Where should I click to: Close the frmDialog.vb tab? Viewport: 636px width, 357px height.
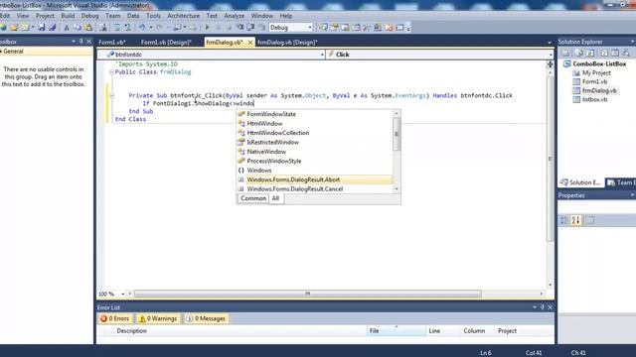(250, 42)
